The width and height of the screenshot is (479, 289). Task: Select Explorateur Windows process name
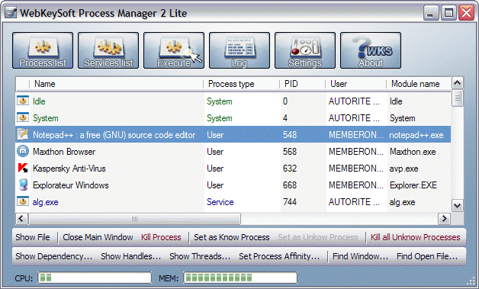(x=71, y=185)
